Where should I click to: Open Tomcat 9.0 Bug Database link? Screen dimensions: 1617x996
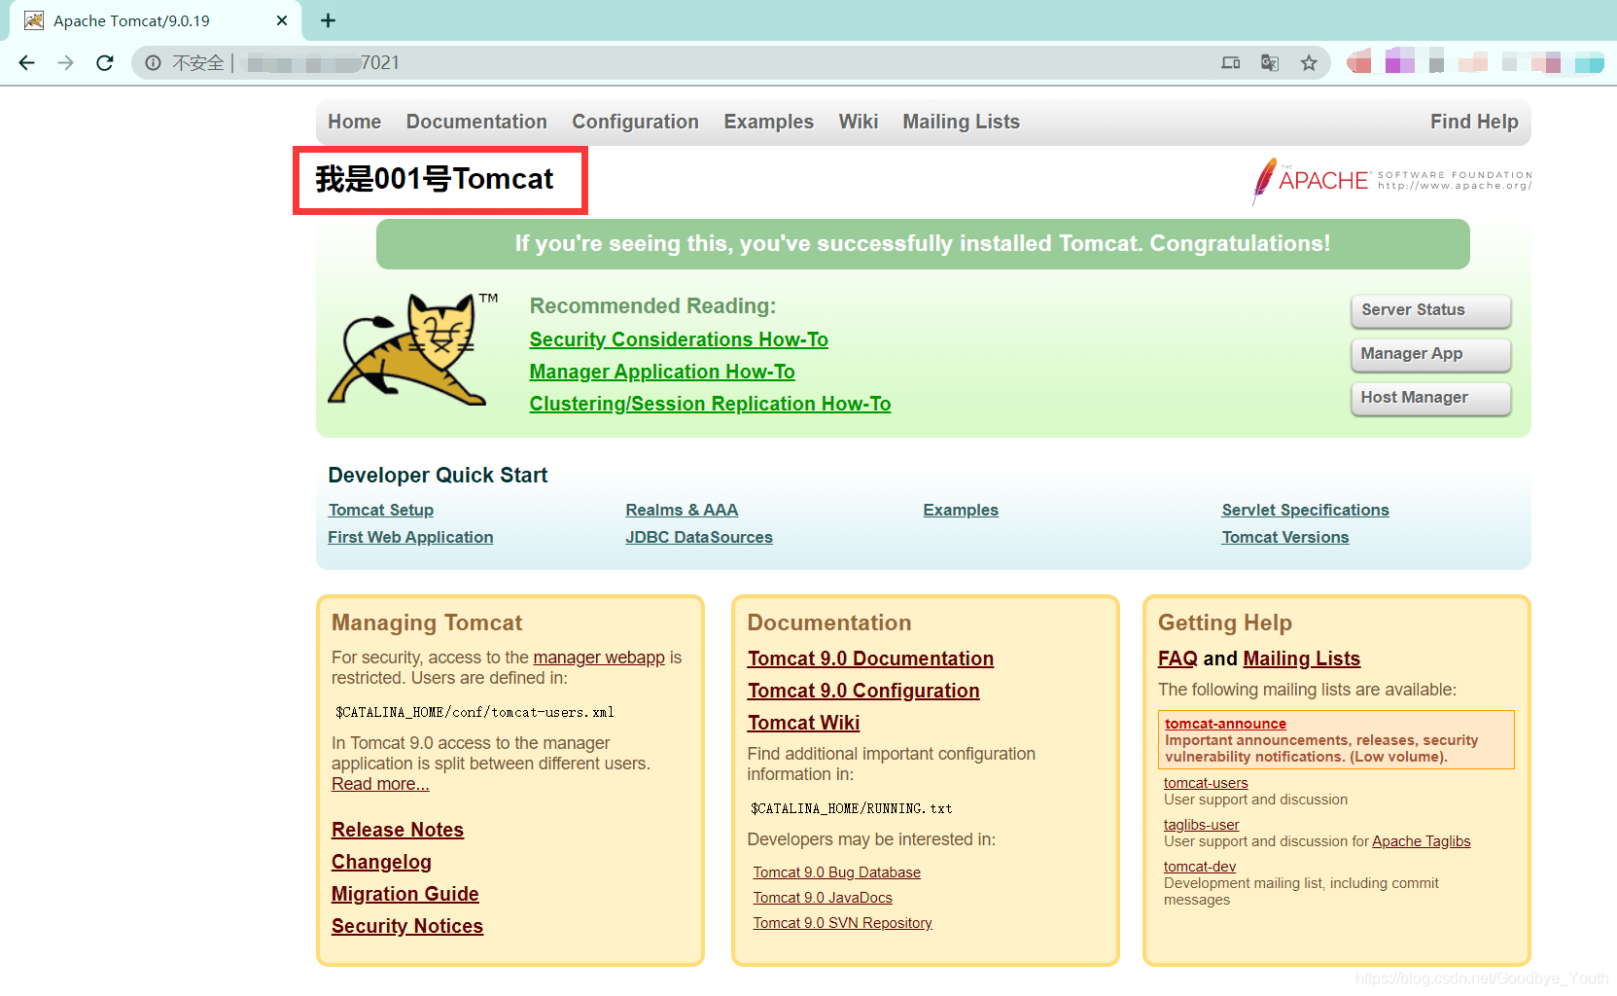click(x=836, y=872)
